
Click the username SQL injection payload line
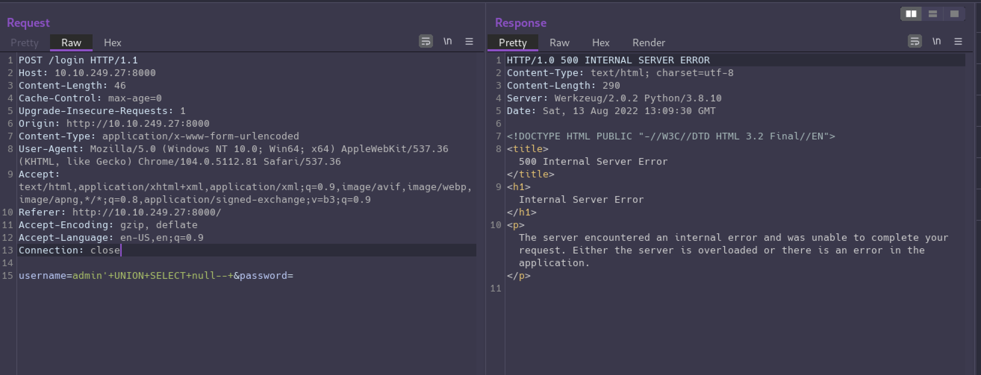coord(156,275)
